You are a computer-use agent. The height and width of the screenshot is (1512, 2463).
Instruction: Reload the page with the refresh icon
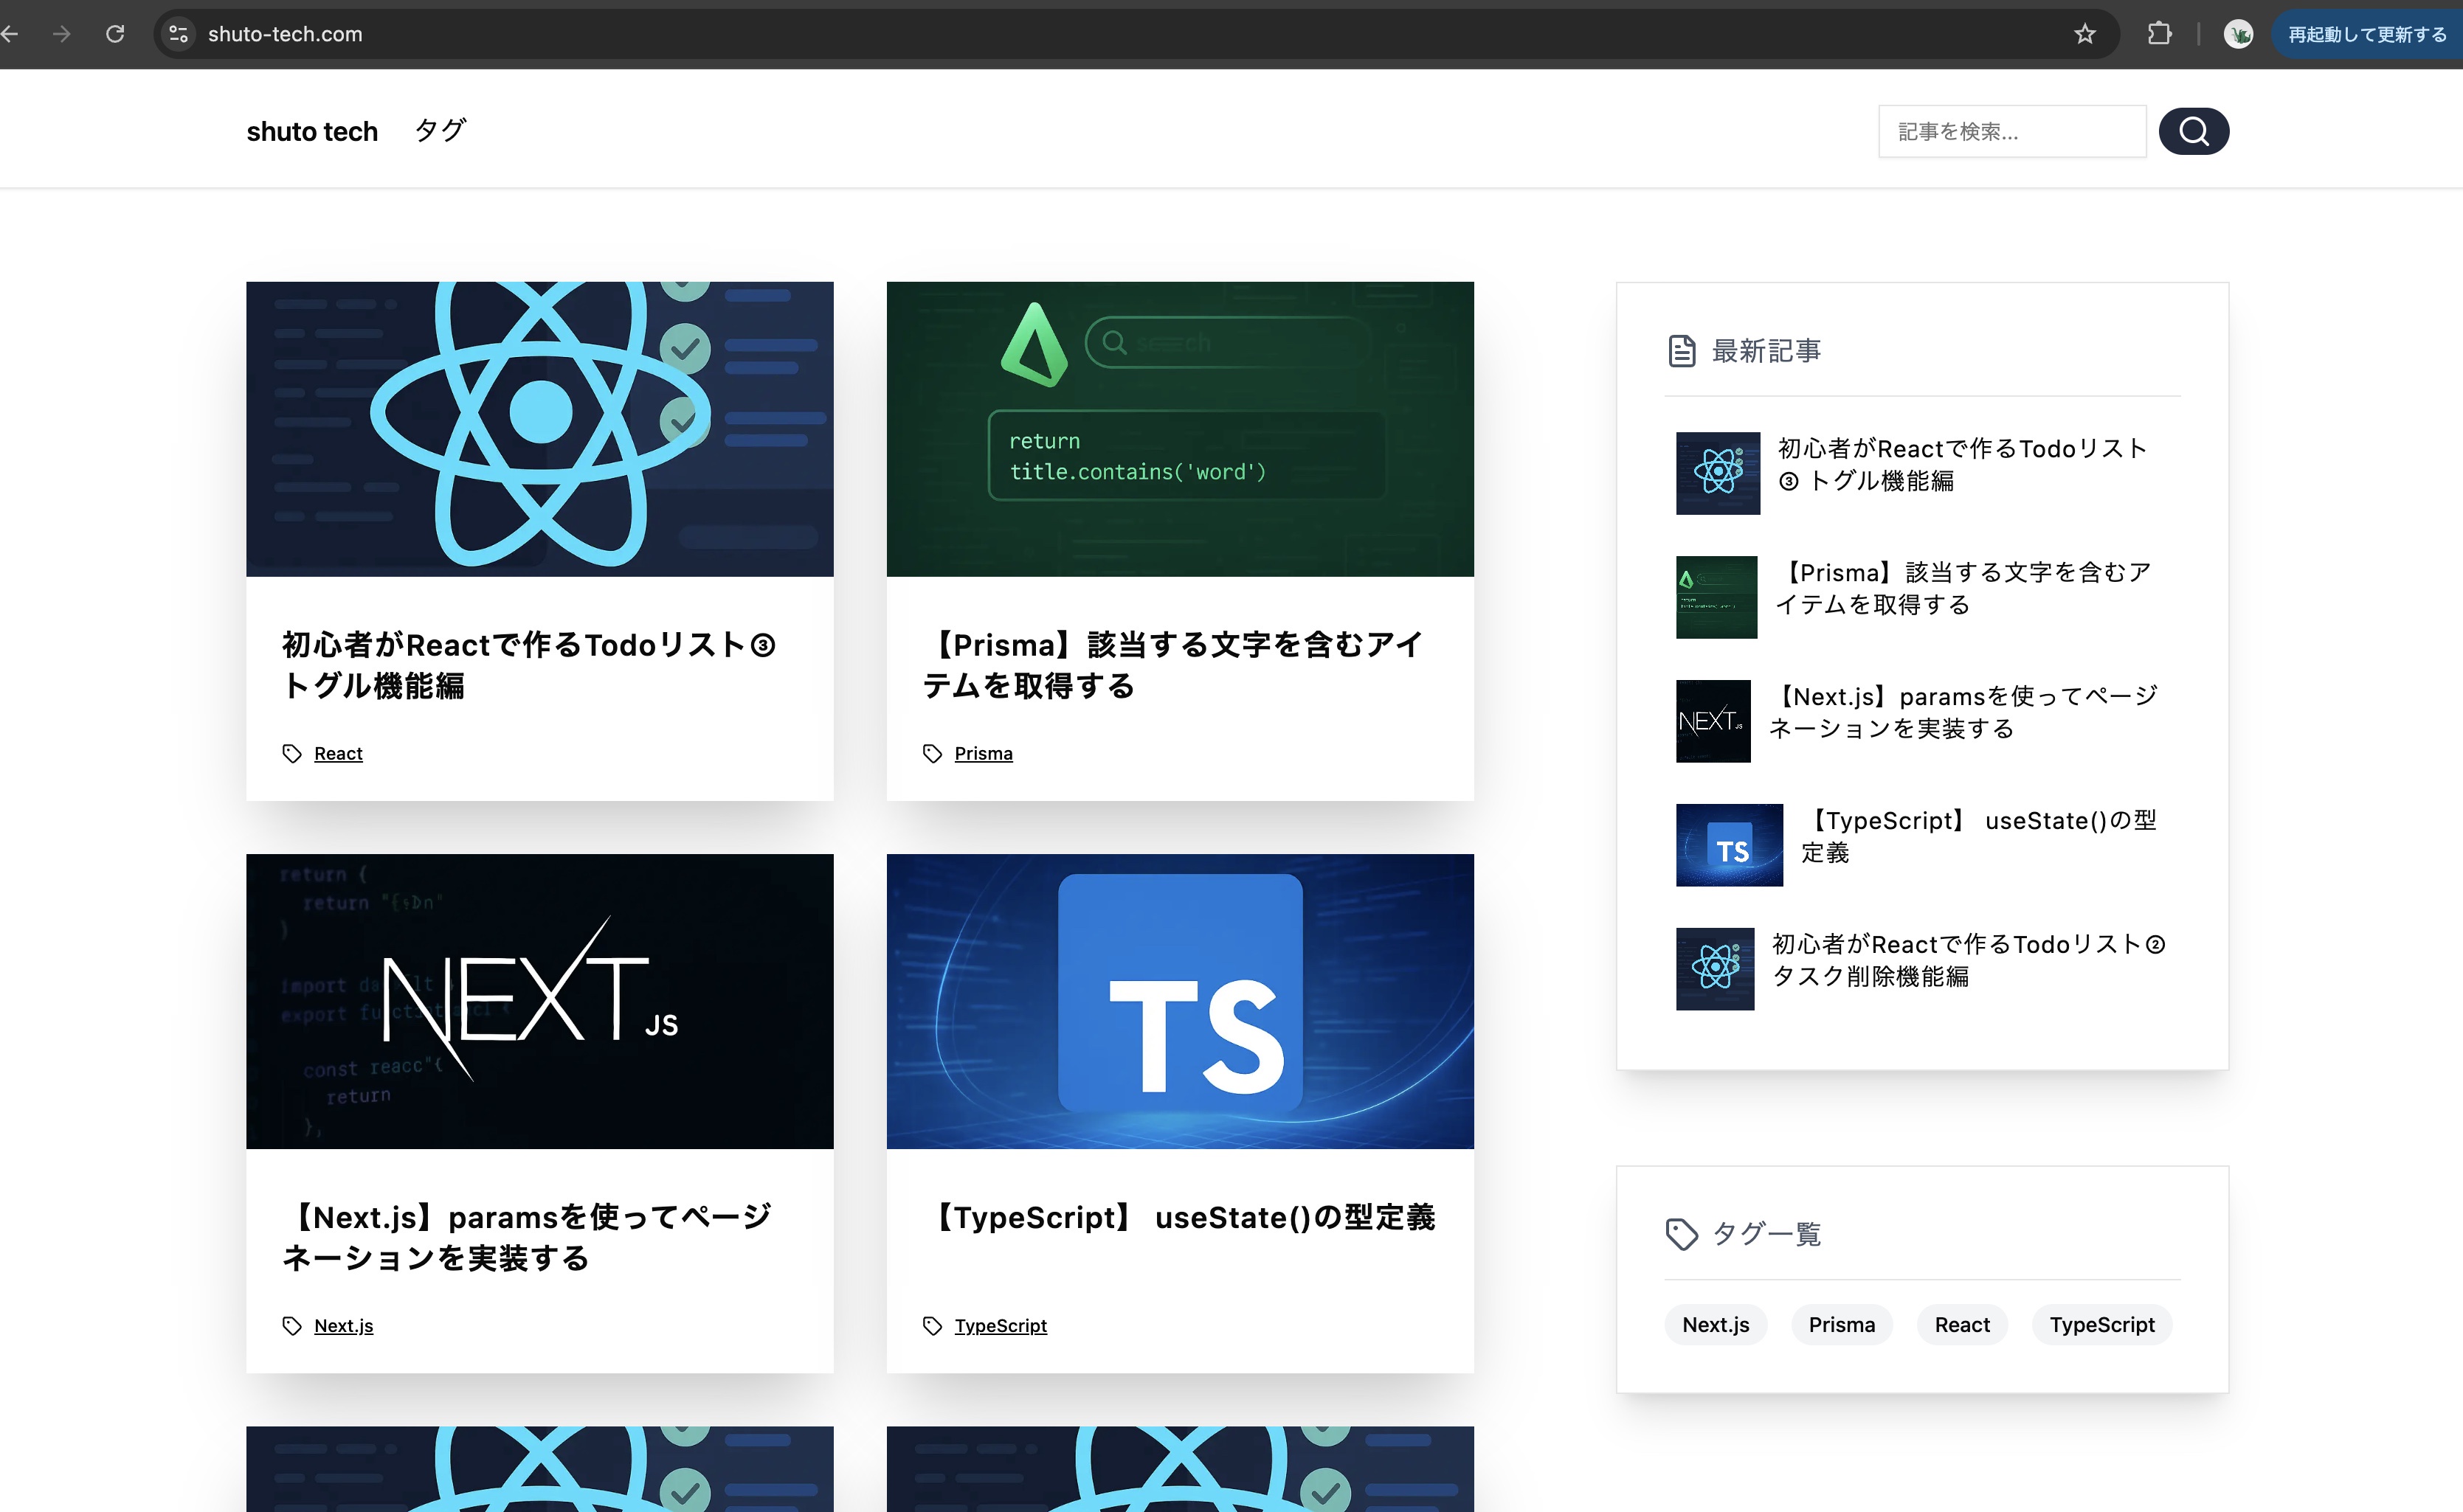click(x=115, y=34)
